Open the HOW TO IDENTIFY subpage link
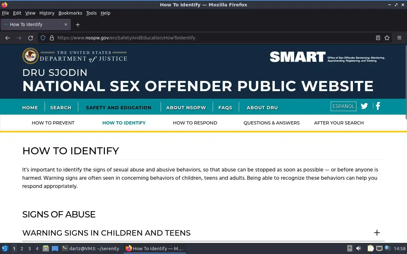 click(124, 123)
